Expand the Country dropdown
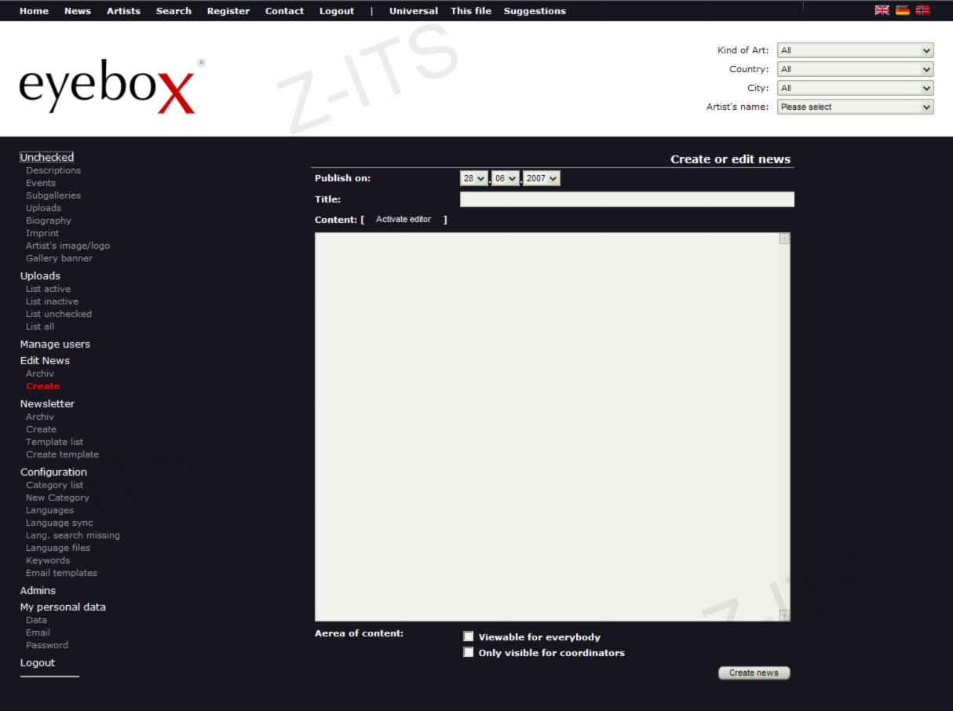Image resolution: width=953 pixels, height=711 pixels. (x=855, y=69)
